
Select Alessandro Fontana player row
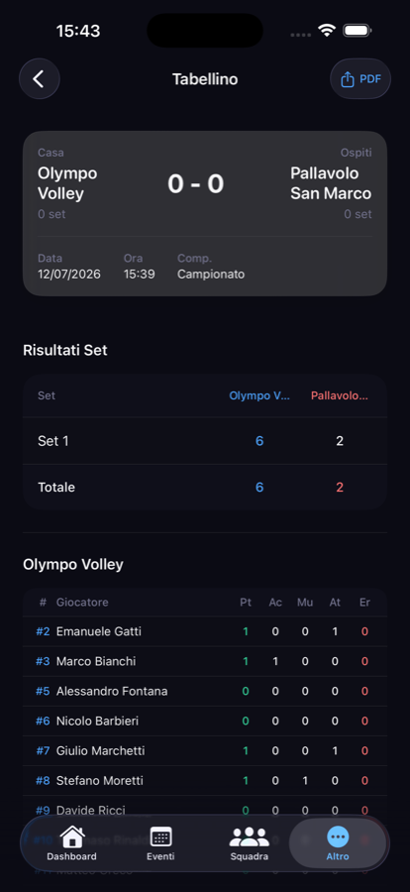[x=205, y=691]
